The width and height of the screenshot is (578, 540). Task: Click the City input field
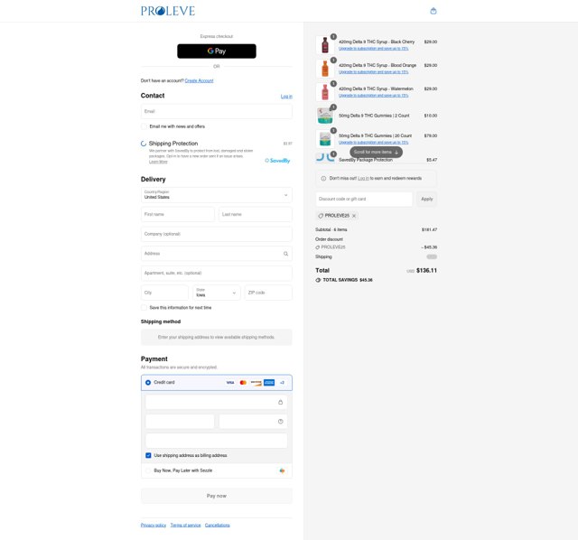164,293
